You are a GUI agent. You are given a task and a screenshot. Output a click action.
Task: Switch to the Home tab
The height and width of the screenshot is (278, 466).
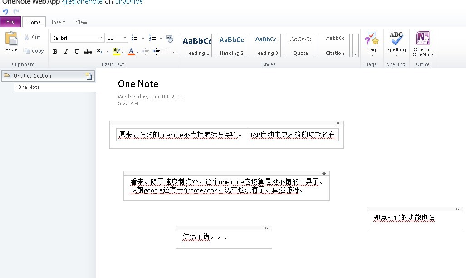point(34,22)
